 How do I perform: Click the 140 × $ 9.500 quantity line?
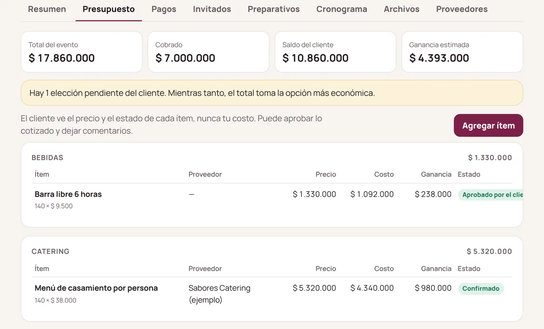pos(54,206)
